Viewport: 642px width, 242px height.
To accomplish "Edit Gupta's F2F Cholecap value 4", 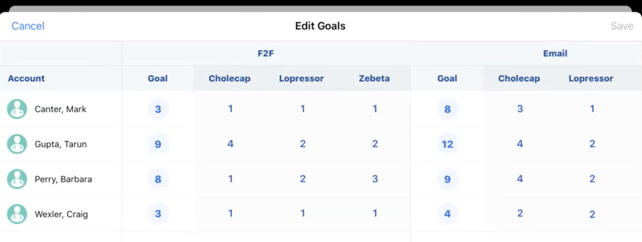I will (230, 144).
